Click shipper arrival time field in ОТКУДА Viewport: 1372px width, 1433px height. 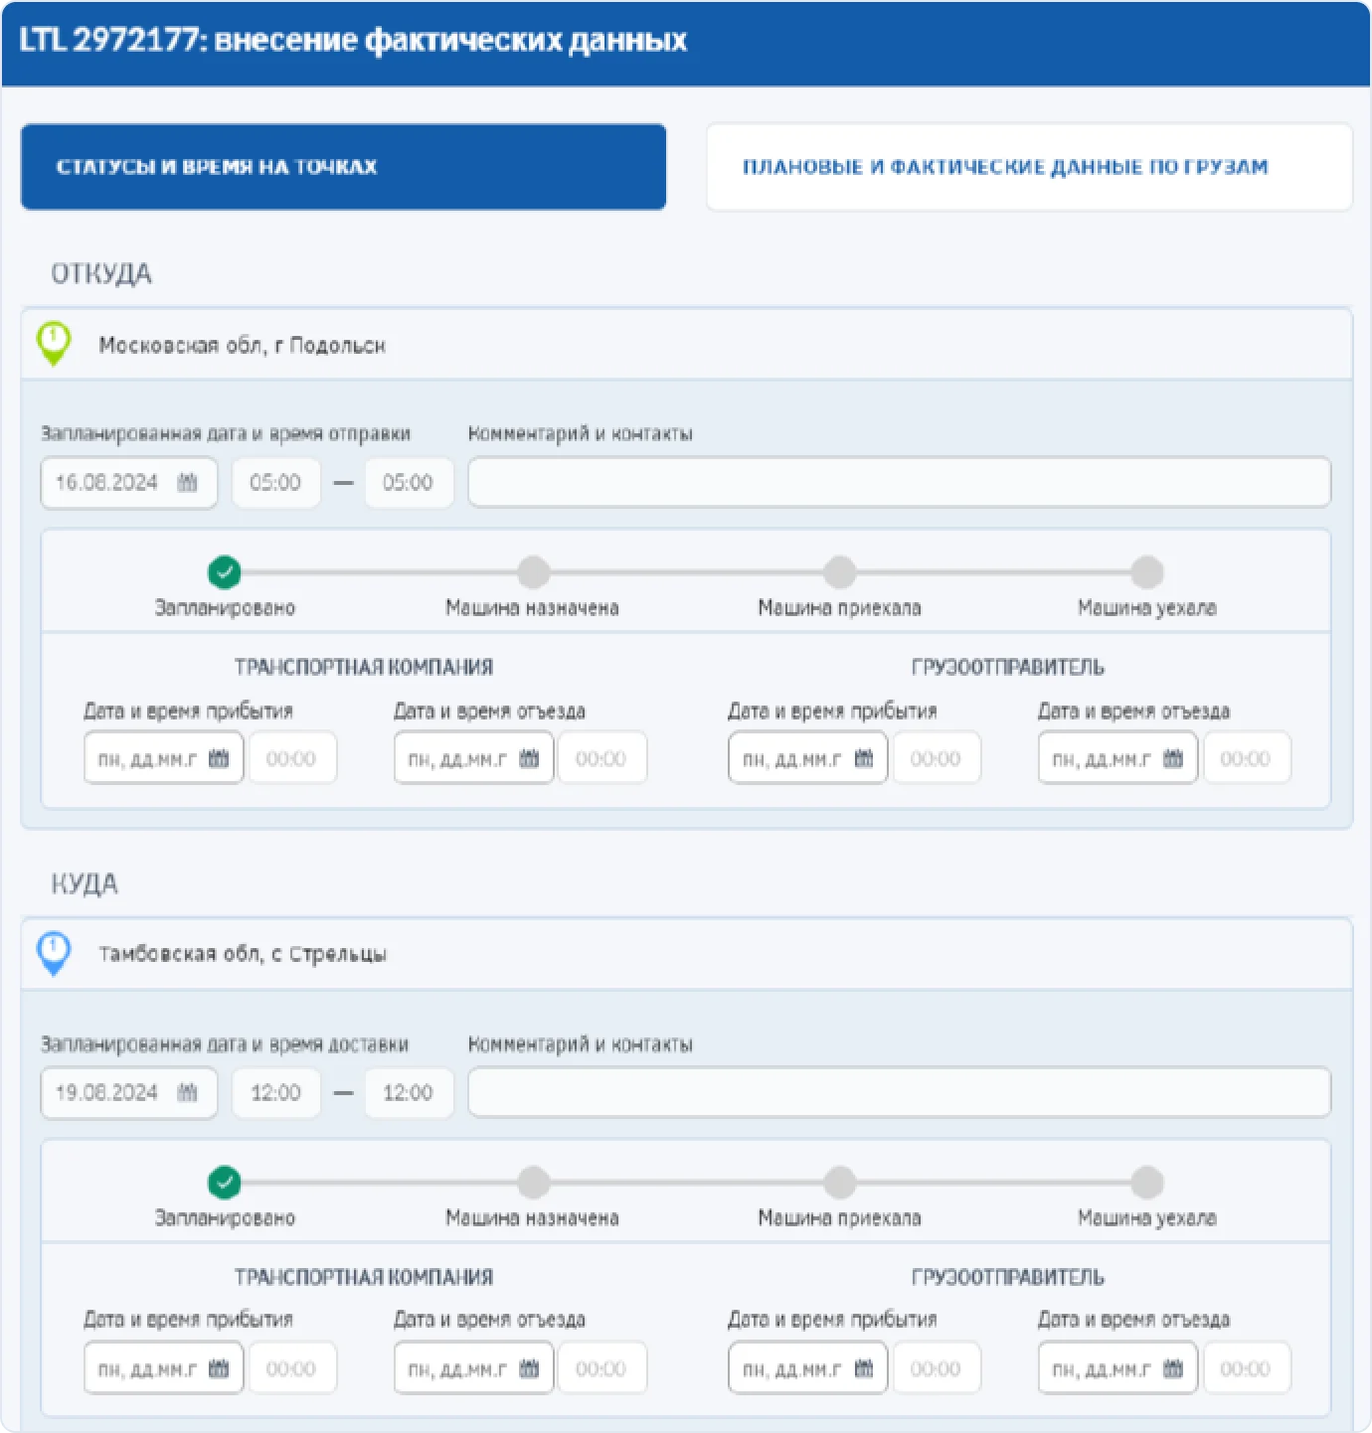tap(937, 759)
